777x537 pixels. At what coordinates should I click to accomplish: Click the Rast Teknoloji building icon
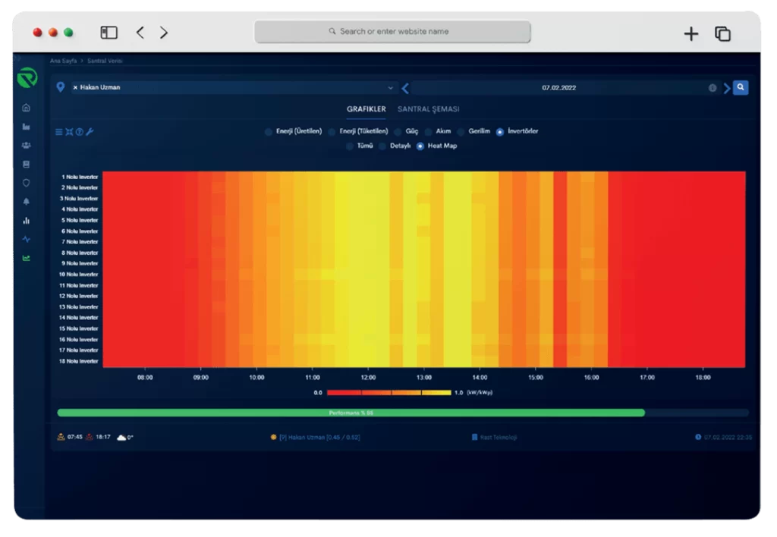click(474, 437)
